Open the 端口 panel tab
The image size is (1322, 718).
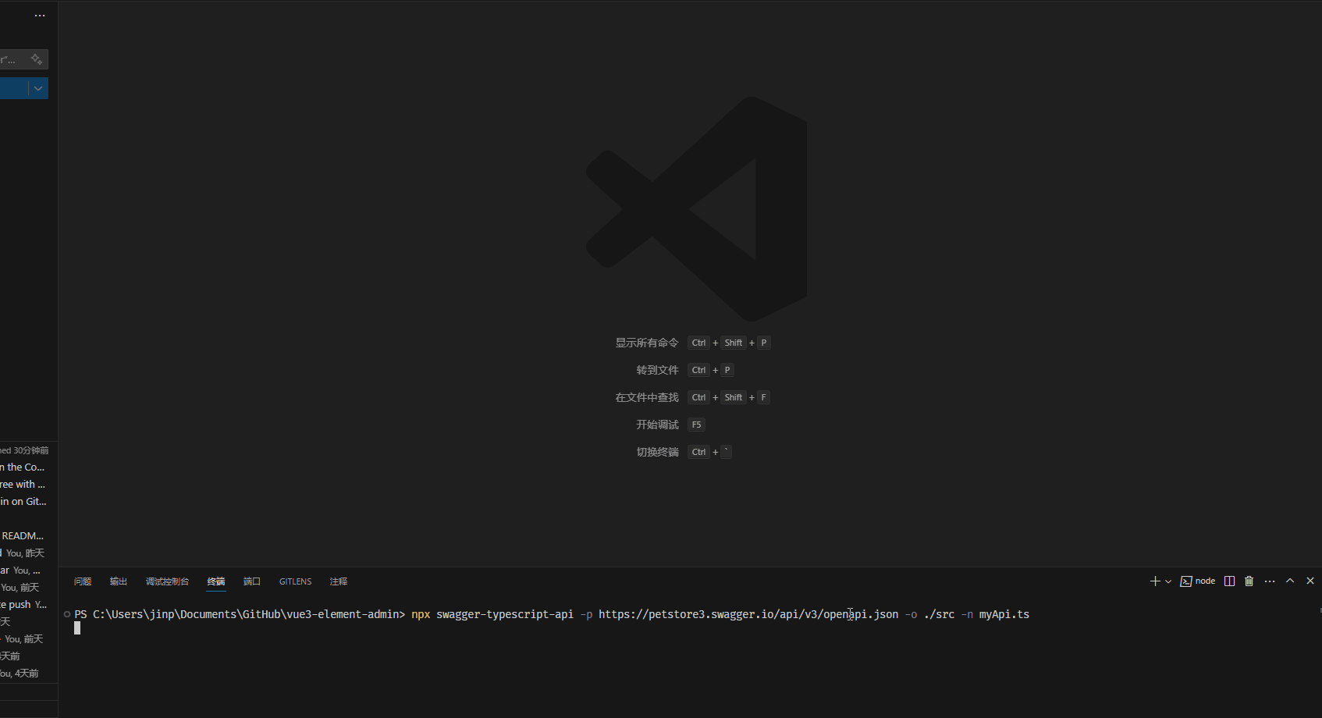[x=252, y=581]
